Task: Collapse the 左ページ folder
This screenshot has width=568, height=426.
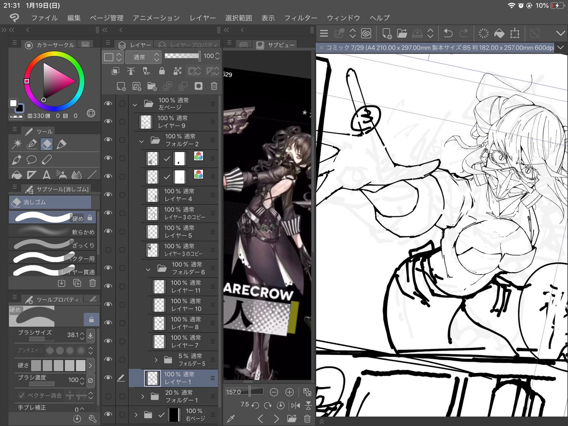Action: [135, 104]
